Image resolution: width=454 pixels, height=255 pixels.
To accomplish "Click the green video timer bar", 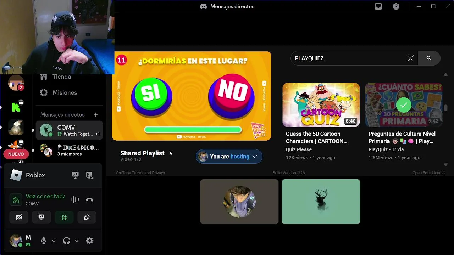I will pyautogui.click(x=193, y=130).
